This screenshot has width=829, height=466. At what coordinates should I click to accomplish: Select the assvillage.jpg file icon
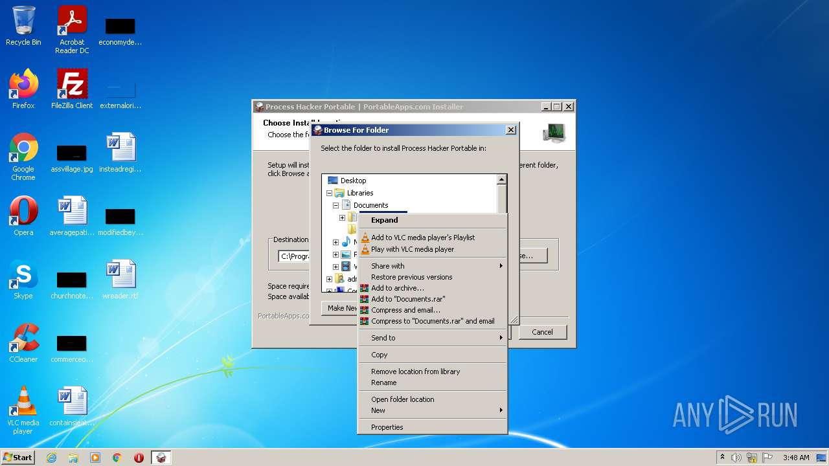pos(72,158)
